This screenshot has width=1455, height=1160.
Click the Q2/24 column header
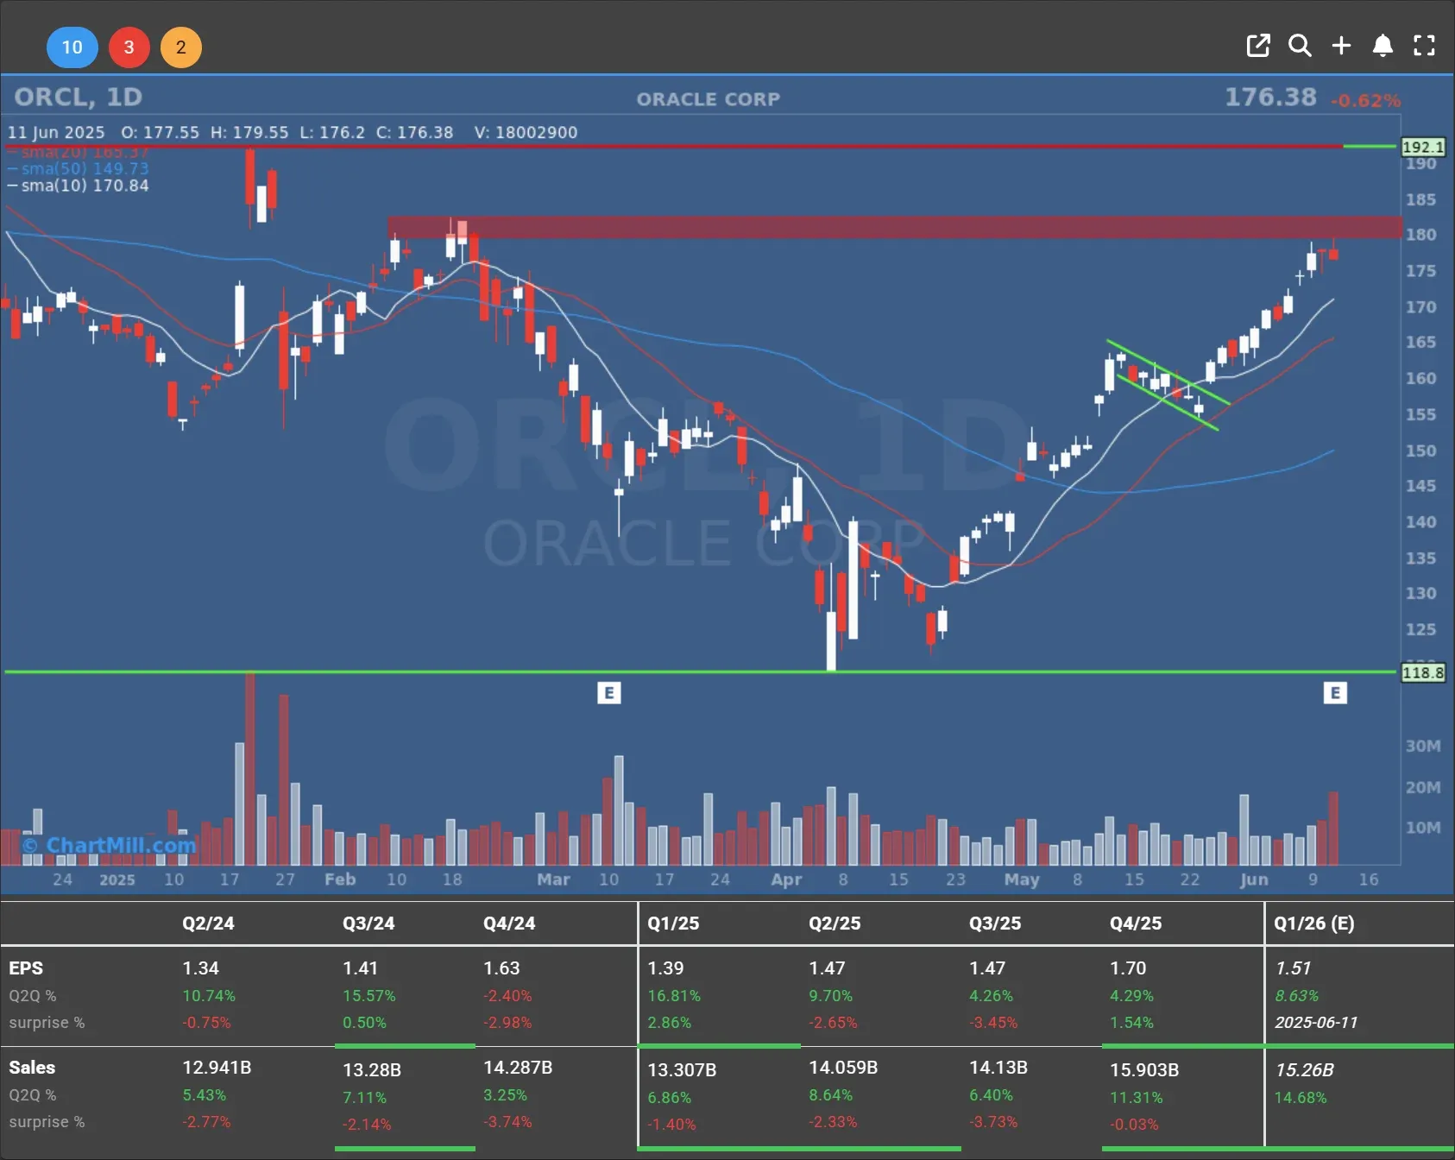(x=208, y=923)
